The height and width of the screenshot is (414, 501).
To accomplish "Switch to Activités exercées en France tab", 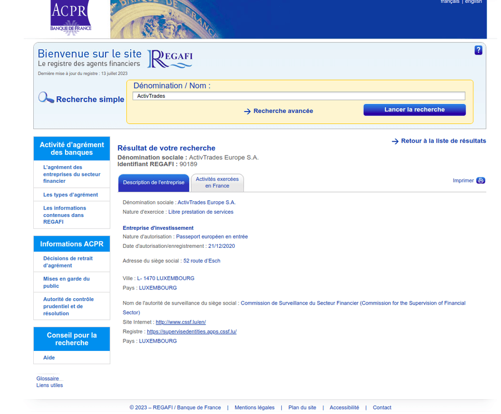I will coord(217,182).
